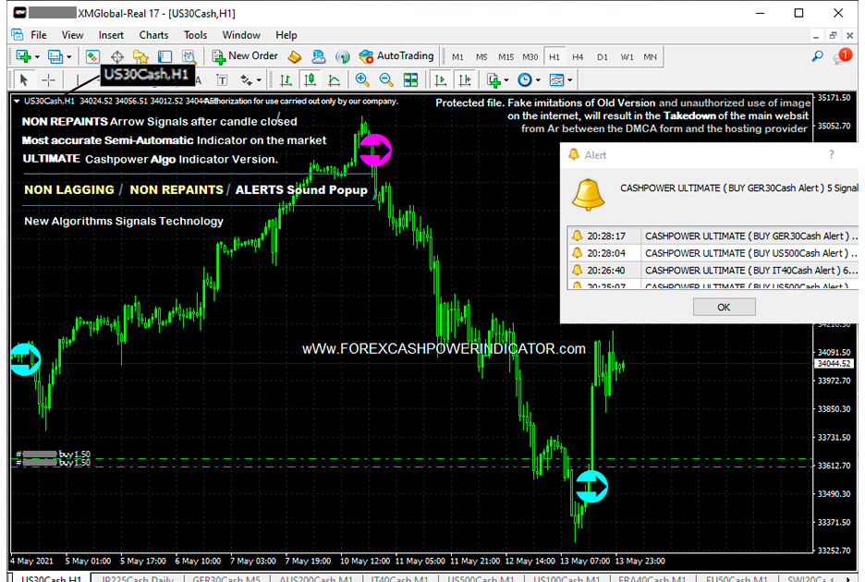Open the search magnifier in the toolbar
The image size is (865, 582).
[x=817, y=55]
